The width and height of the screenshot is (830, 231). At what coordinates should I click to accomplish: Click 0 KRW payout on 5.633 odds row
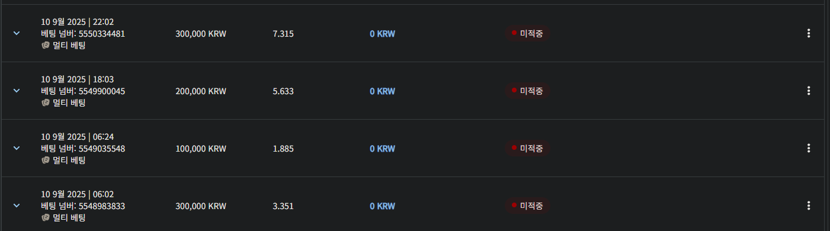[x=382, y=91]
